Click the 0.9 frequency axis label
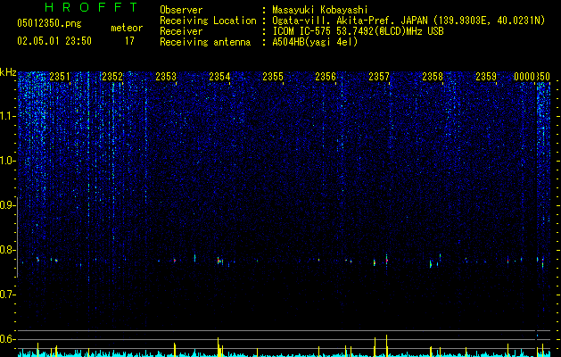The width and height of the screenshot is (561, 357). [7, 205]
